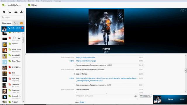Select the Anton B-boy contact
This screenshot has height=105, width=187.
(x=12, y=50)
